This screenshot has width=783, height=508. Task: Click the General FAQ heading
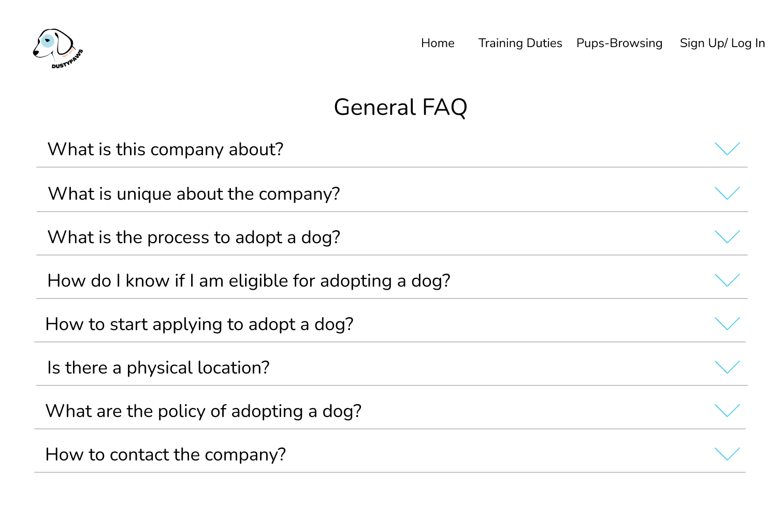[x=400, y=108]
